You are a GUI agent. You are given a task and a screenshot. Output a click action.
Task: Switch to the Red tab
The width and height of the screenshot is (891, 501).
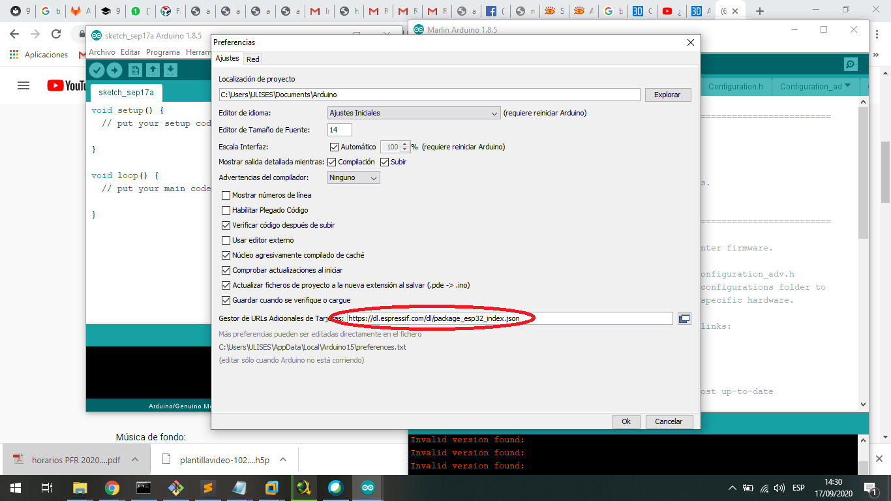pyautogui.click(x=253, y=59)
